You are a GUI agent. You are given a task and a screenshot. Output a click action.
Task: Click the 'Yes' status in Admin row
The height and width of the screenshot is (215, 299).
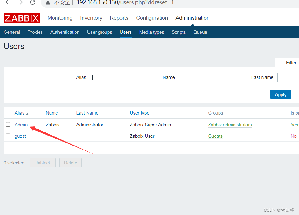pos(294,125)
